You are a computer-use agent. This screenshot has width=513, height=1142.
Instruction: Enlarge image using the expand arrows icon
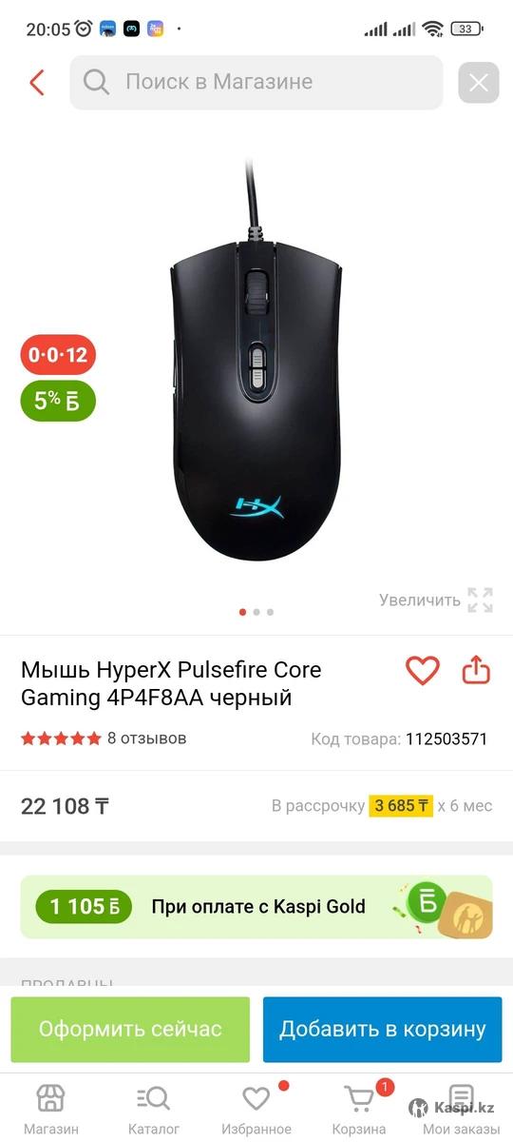click(x=481, y=601)
